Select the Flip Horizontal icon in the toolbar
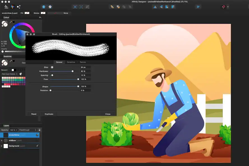This screenshot has height=166, width=249. click(x=155, y=7)
